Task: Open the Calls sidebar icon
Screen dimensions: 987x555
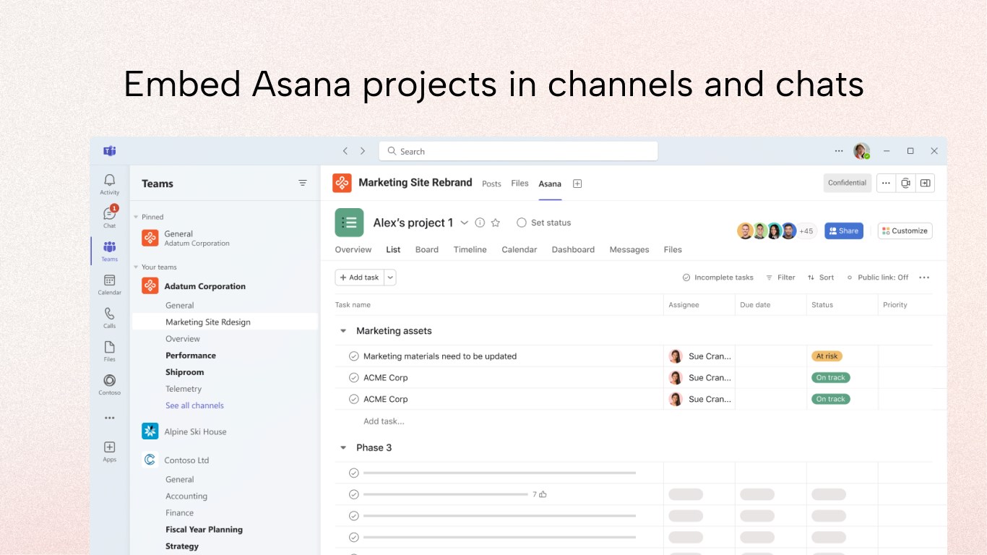Action: coord(109,317)
